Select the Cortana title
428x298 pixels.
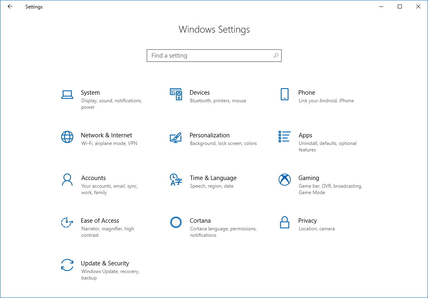click(200, 221)
